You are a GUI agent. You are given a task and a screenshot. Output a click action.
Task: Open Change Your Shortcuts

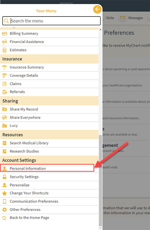tap(49, 193)
